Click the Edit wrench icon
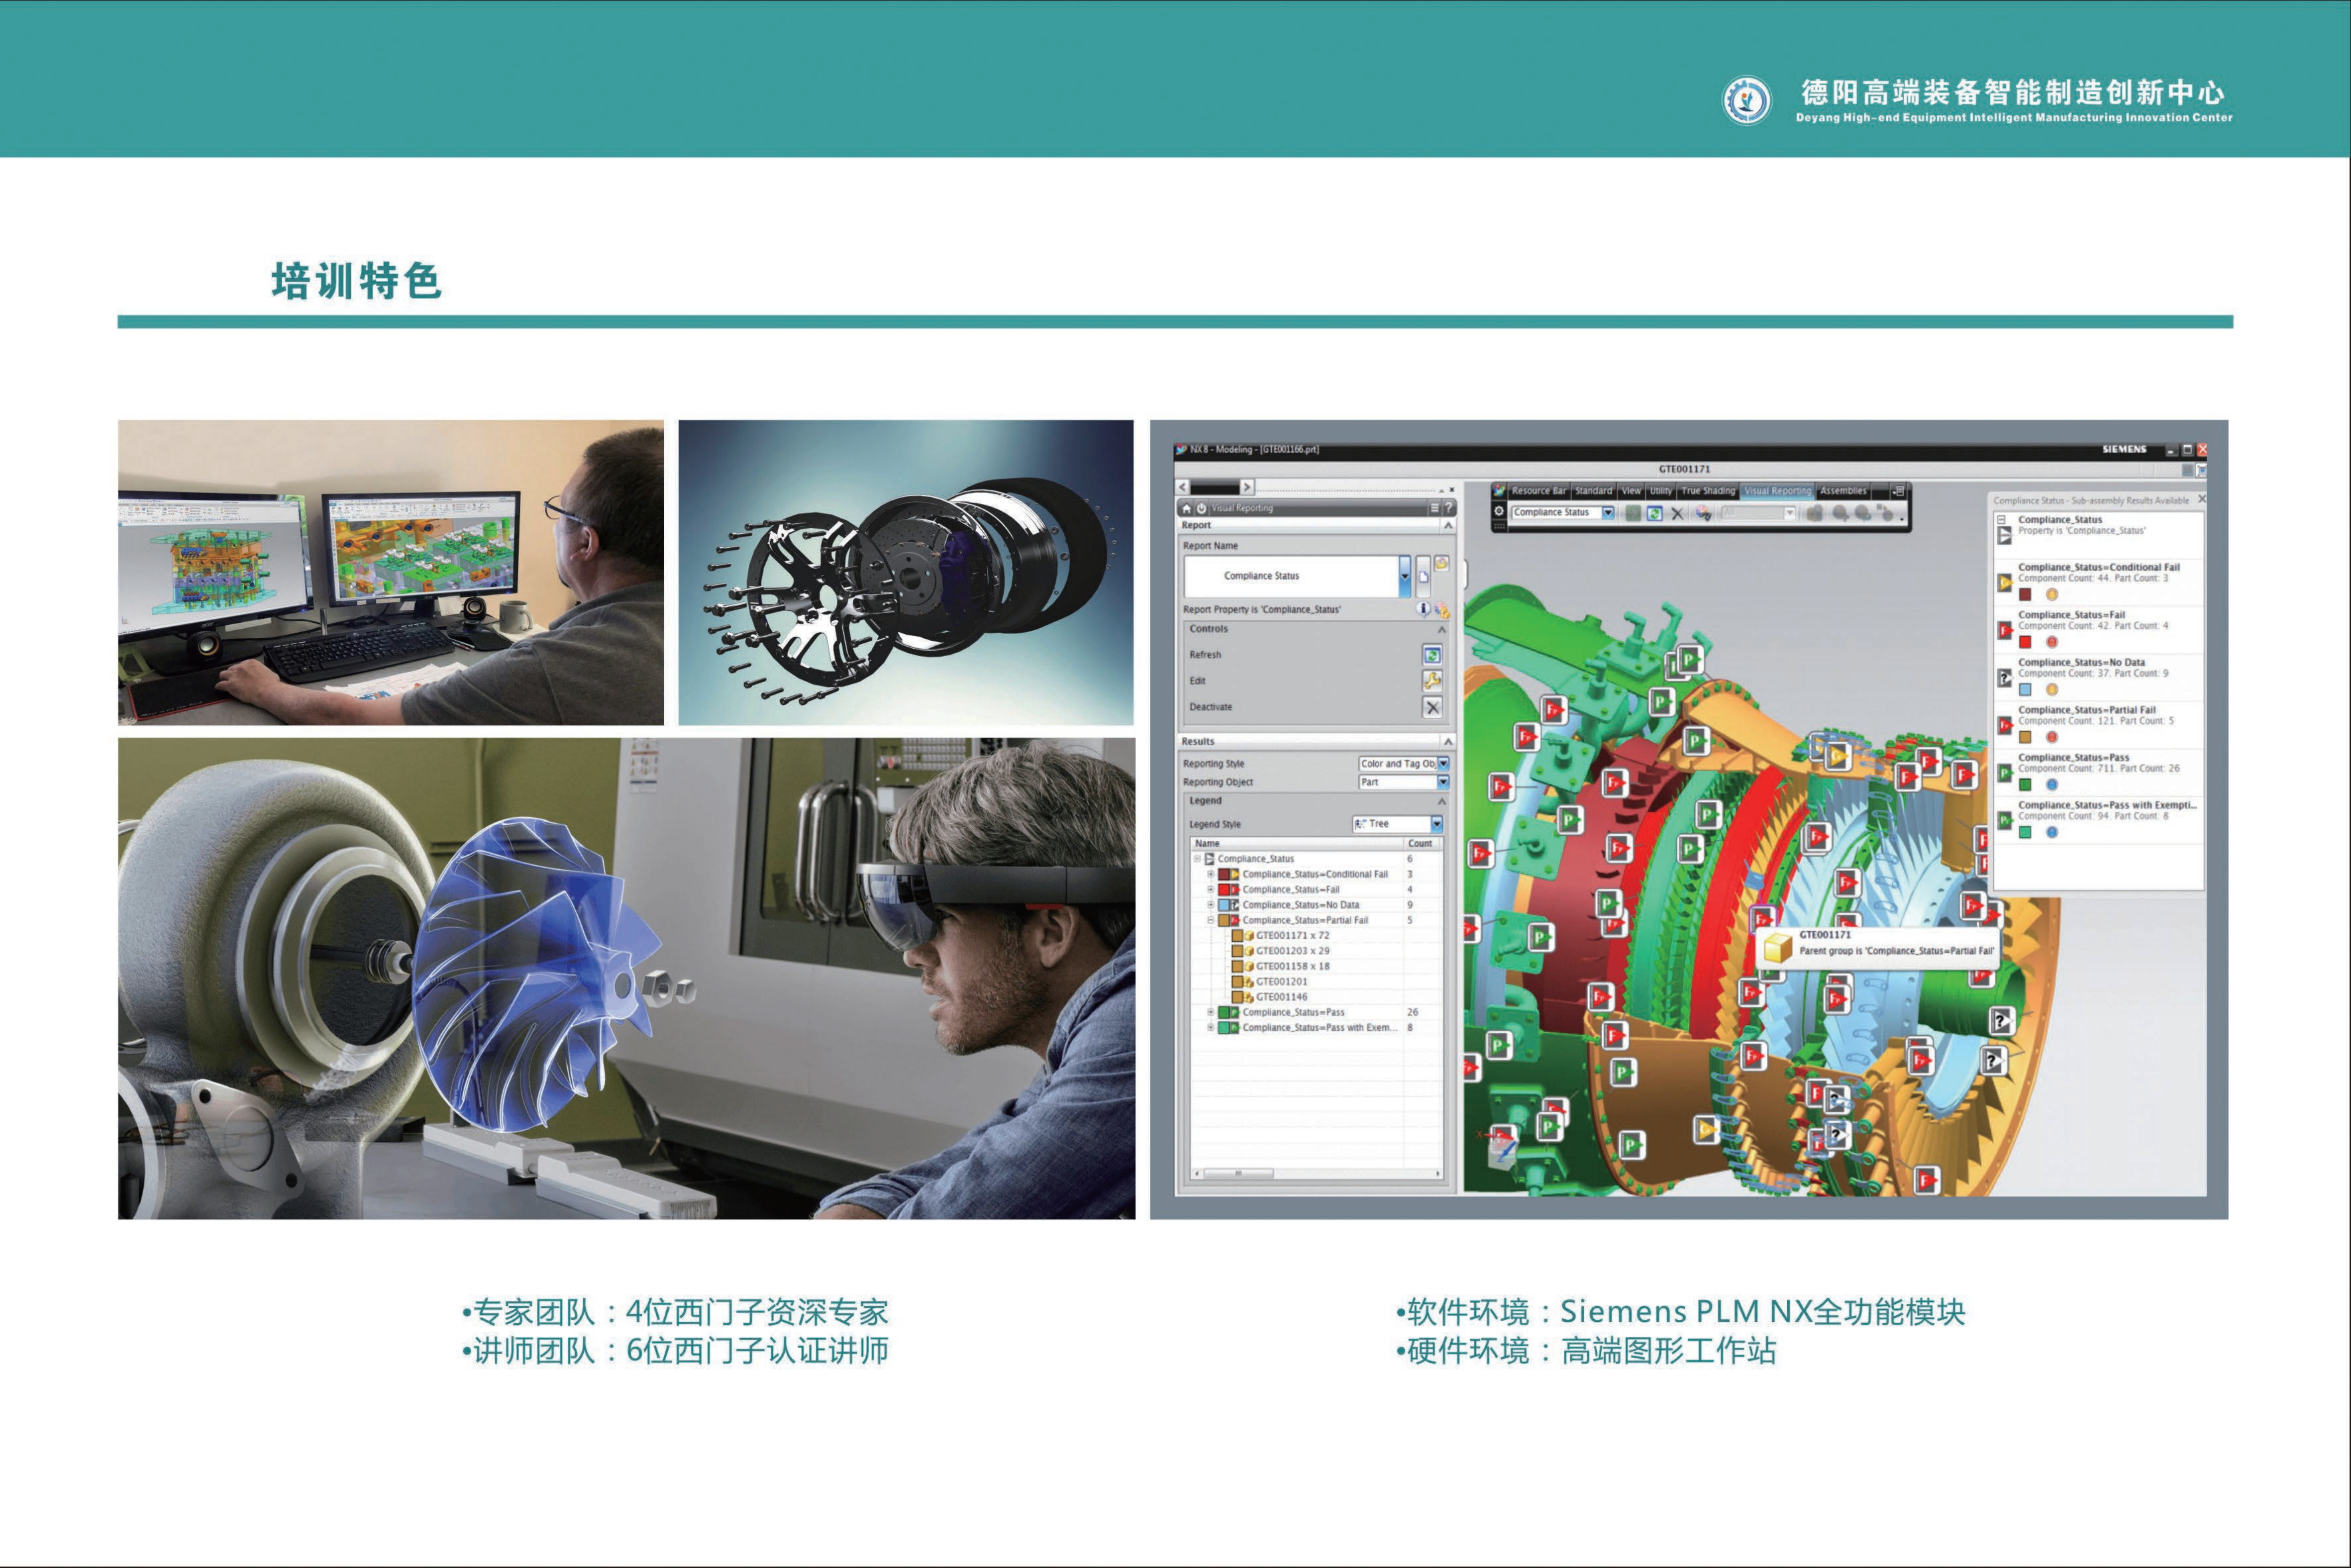This screenshot has width=2351, height=1568. click(x=1432, y=681)
